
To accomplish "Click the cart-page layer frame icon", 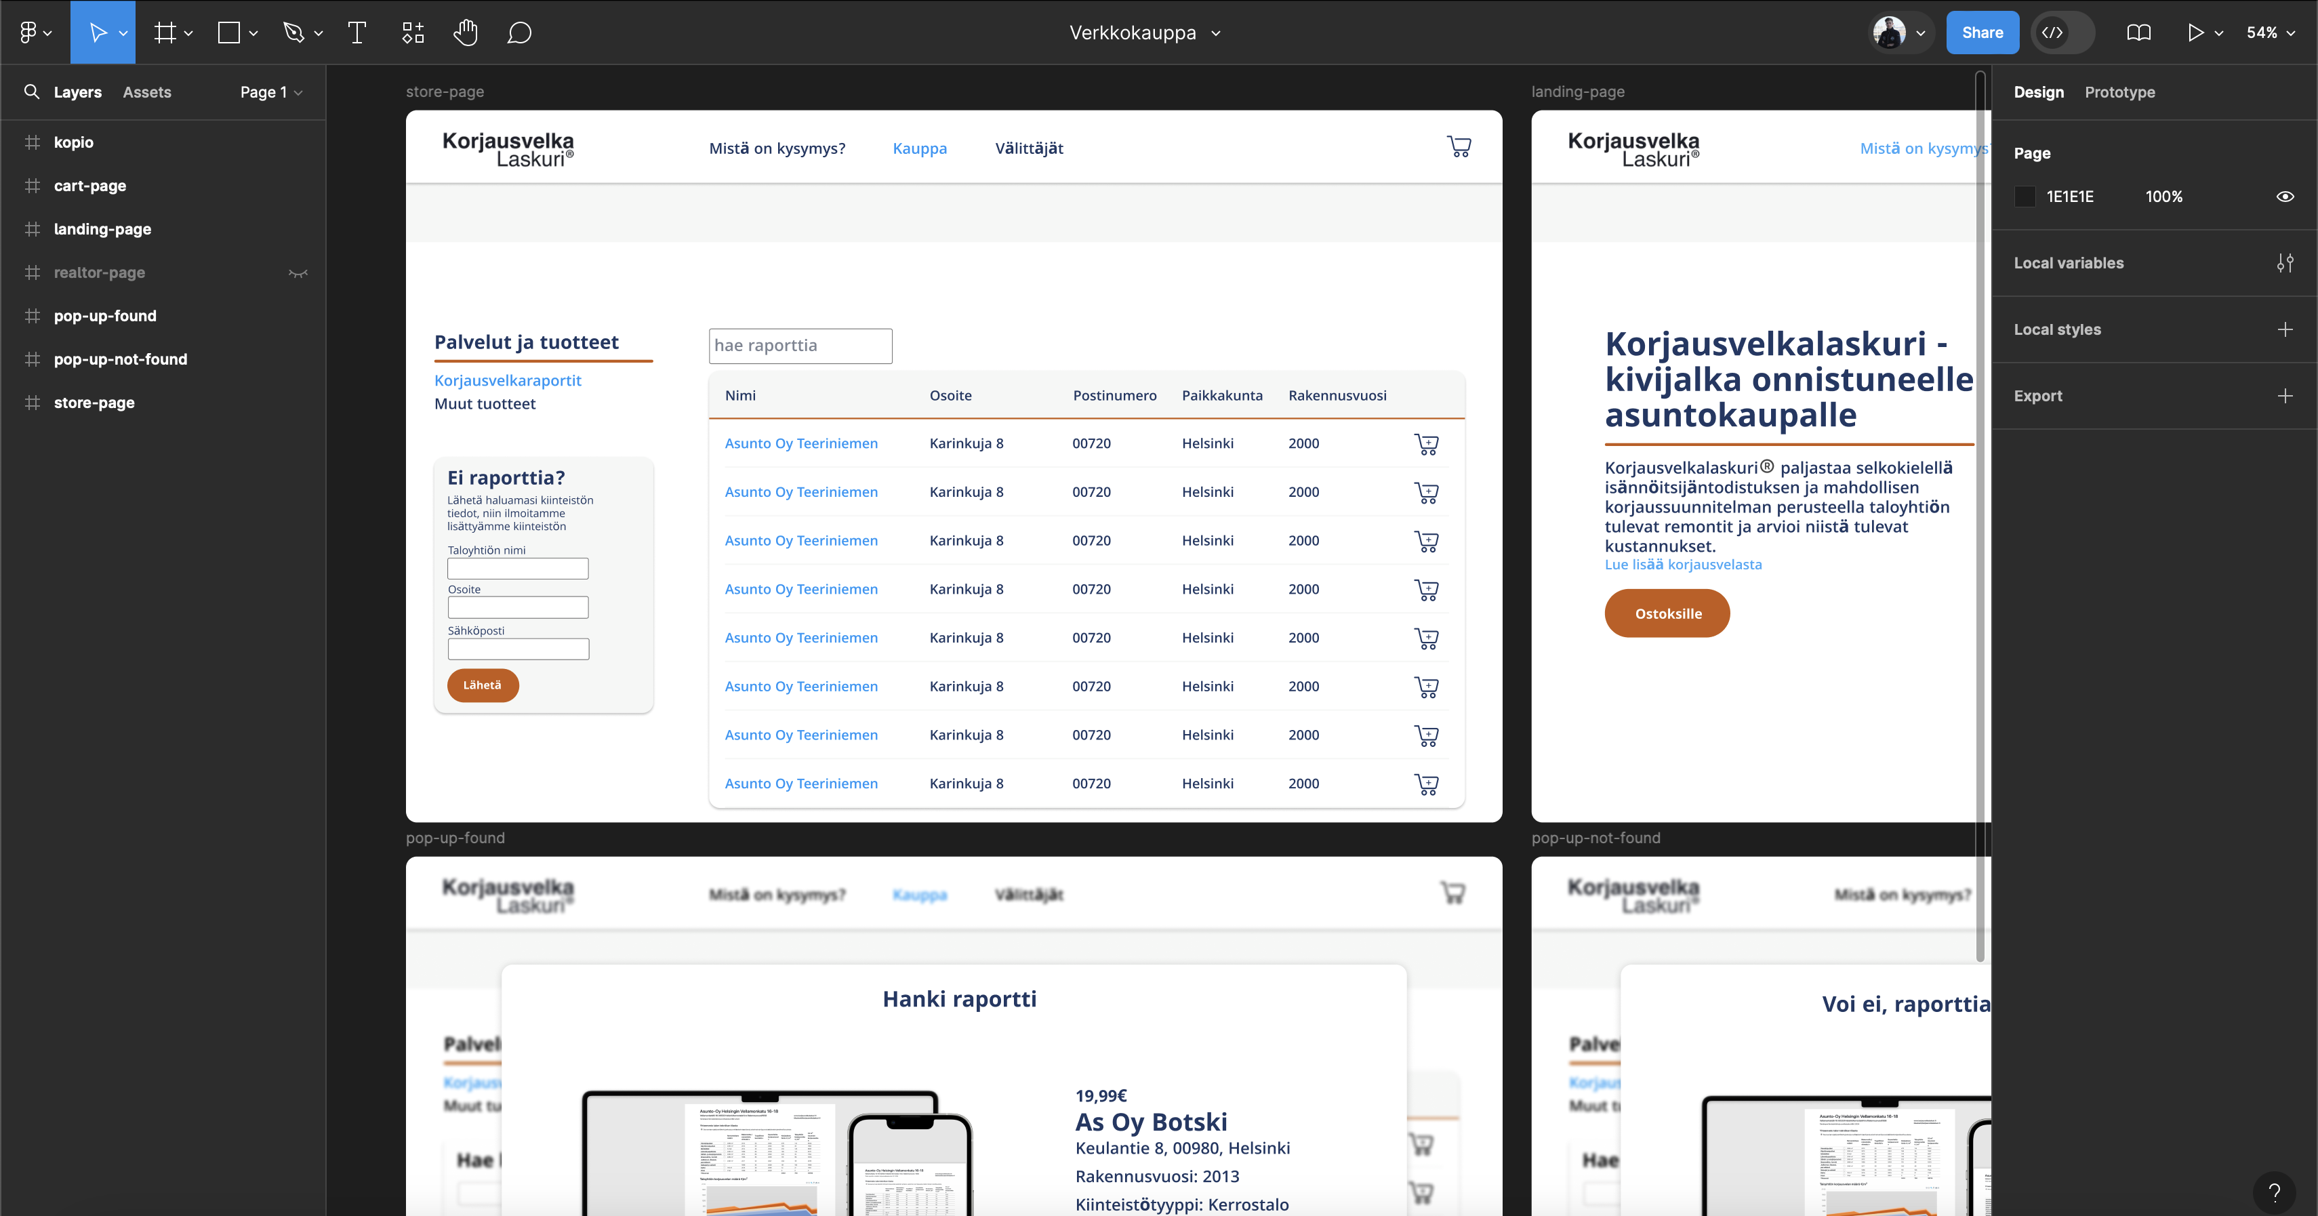I will (x=33, y=186).
